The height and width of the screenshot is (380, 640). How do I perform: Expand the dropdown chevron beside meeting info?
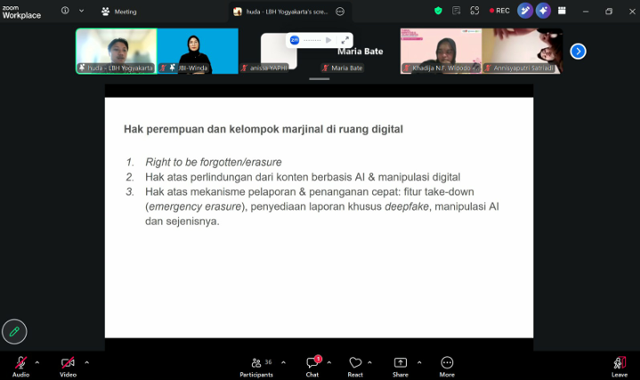[x=81, y=11]
